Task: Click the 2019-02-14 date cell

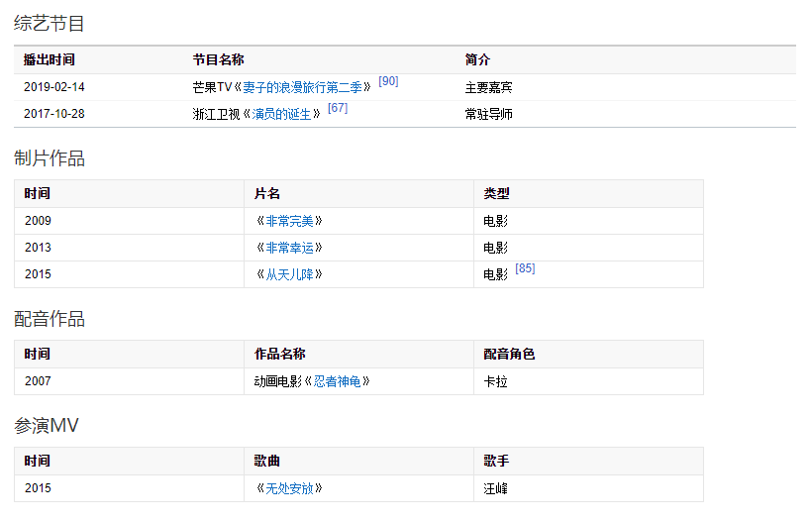Action: [54, 87]
